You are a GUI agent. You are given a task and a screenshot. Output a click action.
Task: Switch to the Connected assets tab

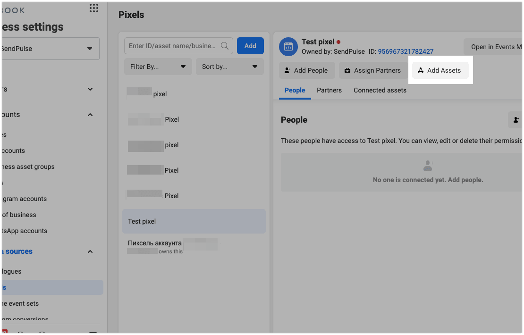pyautogui.click(x=380, y=90)
